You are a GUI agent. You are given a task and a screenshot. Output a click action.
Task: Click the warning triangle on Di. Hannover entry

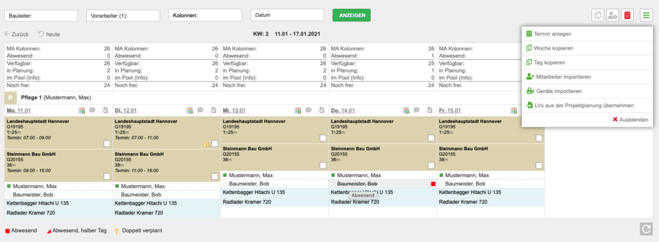click(206, 144)
